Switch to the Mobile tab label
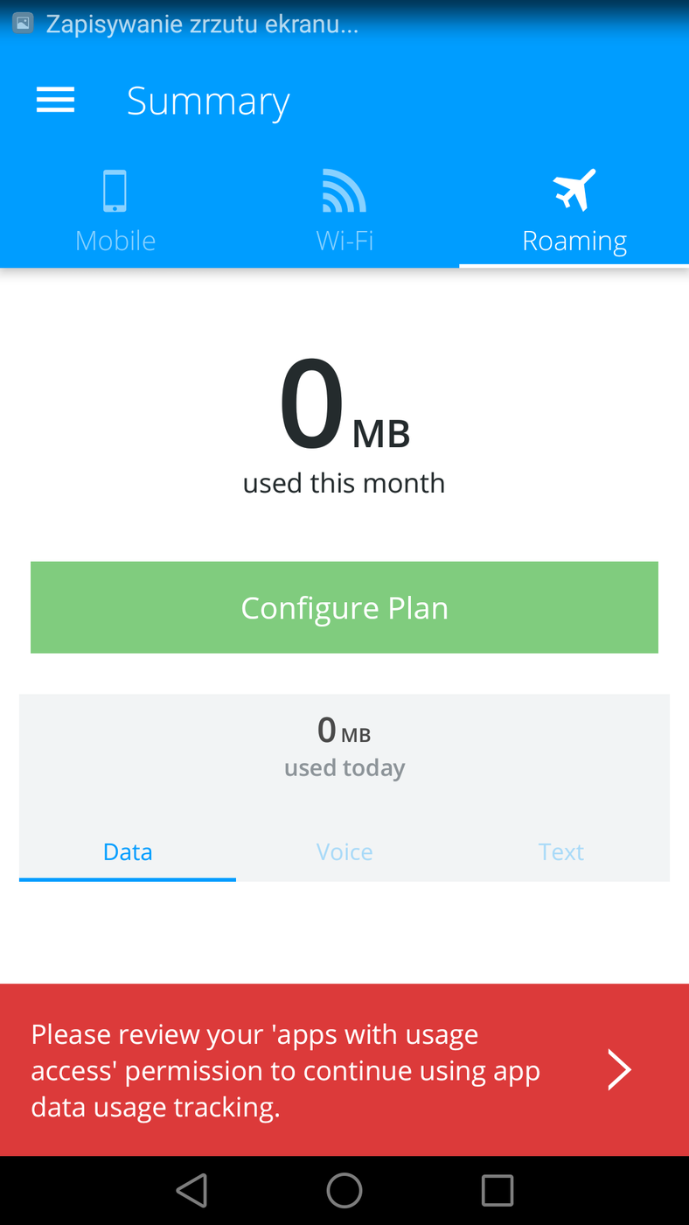 (115, 241)
